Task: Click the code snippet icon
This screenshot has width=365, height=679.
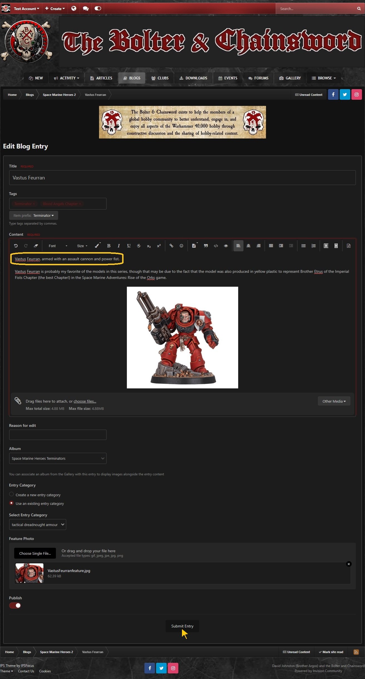Action: coord(216,246)
